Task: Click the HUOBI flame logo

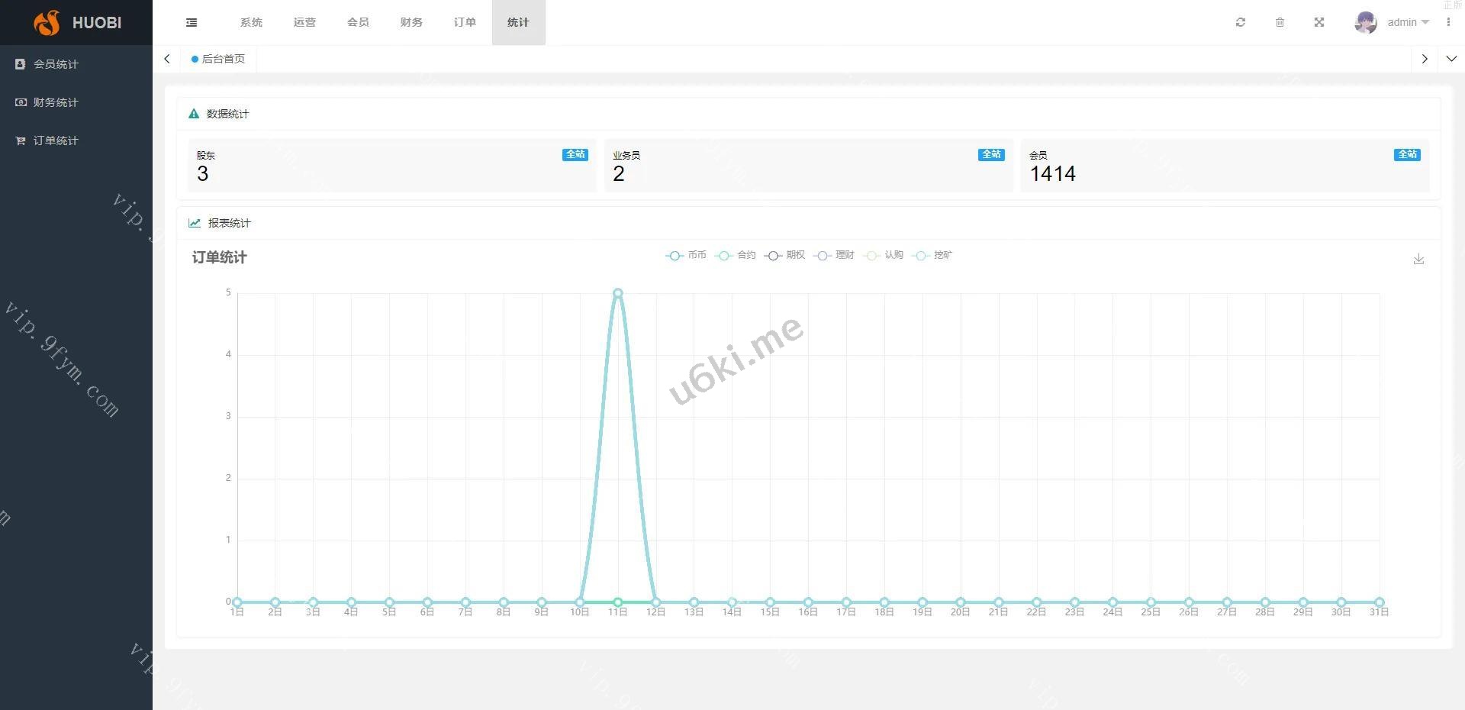Action: 47,23
